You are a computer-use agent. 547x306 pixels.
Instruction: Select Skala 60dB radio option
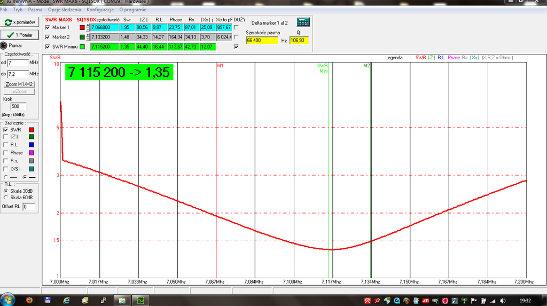pos(5,198)
